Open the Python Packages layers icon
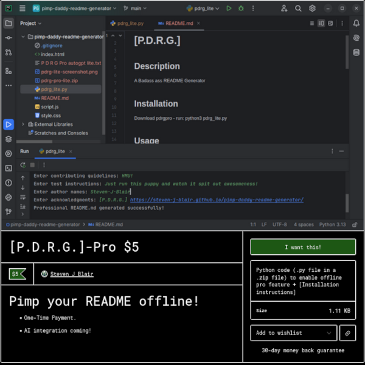Viewport: 365px width, 365px height. (9, 139)
